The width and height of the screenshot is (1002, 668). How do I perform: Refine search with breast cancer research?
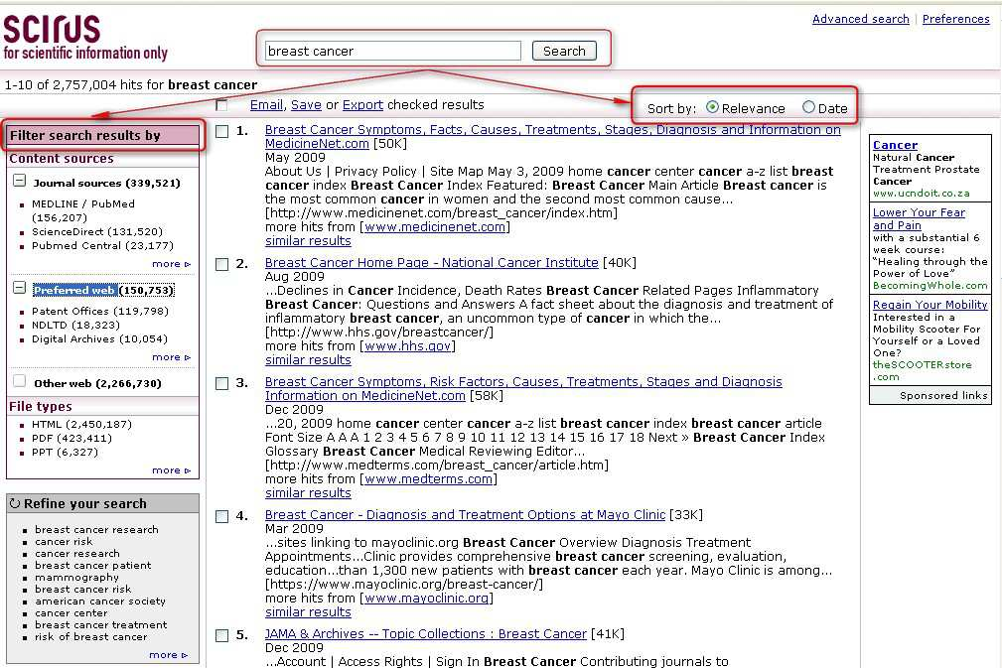coord(96,529)
